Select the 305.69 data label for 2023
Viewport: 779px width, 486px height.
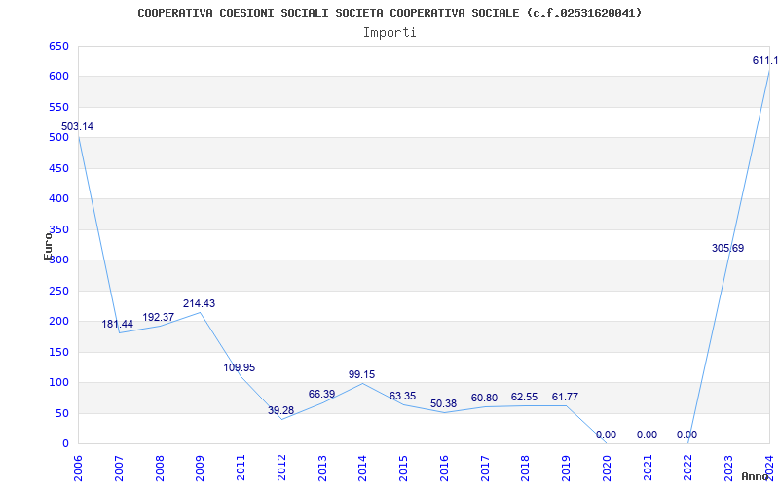(x=727, y=248)
